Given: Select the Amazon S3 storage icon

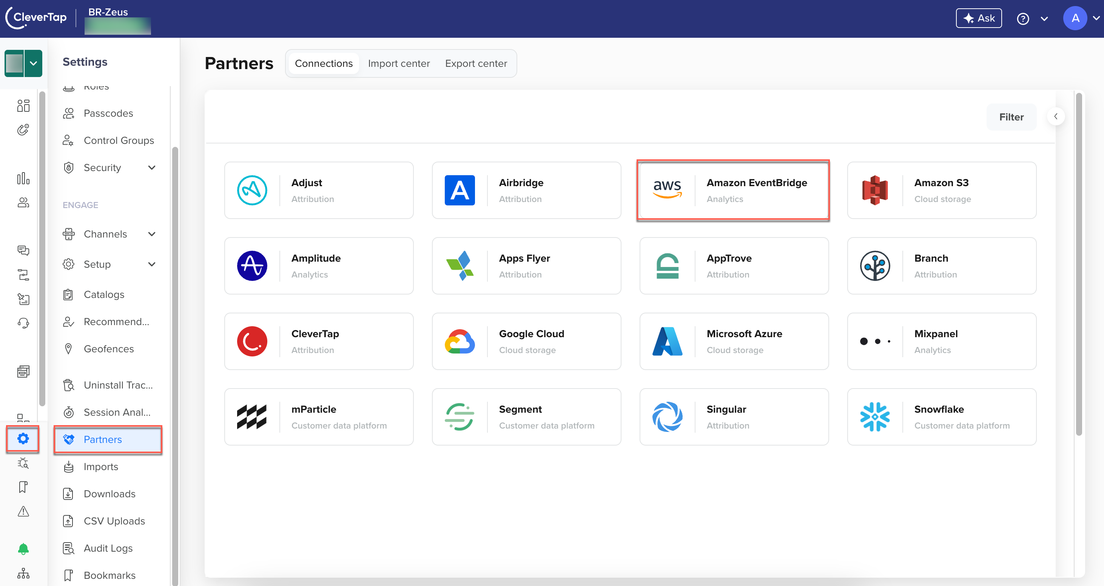Looking at the screenshot, I should [x=875, y=190].
